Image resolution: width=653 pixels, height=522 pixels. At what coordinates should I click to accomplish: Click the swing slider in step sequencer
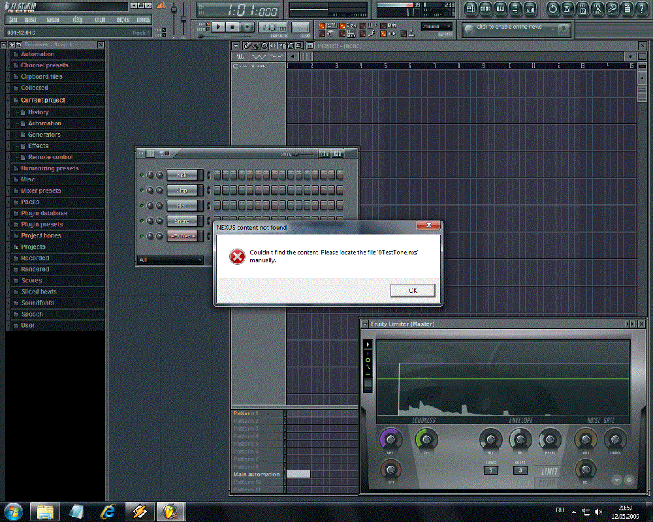[x=296, y=155]
